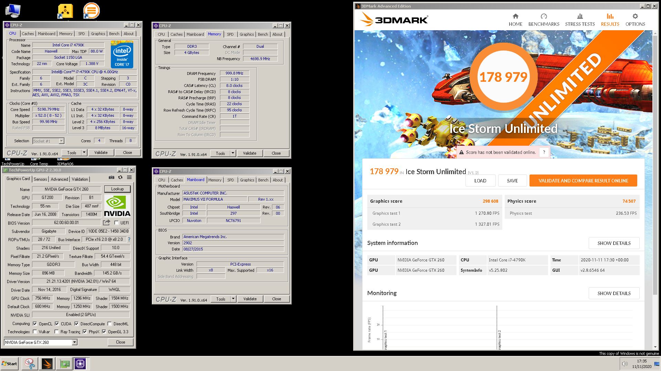Screen dimensions: 661x371
Task: Refresh GPU-Z sensor data
Action: (x=120, y=178)
